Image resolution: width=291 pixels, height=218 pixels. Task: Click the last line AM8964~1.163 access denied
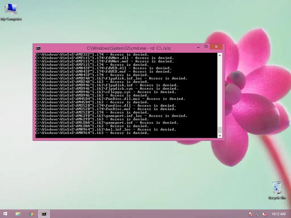92,133
